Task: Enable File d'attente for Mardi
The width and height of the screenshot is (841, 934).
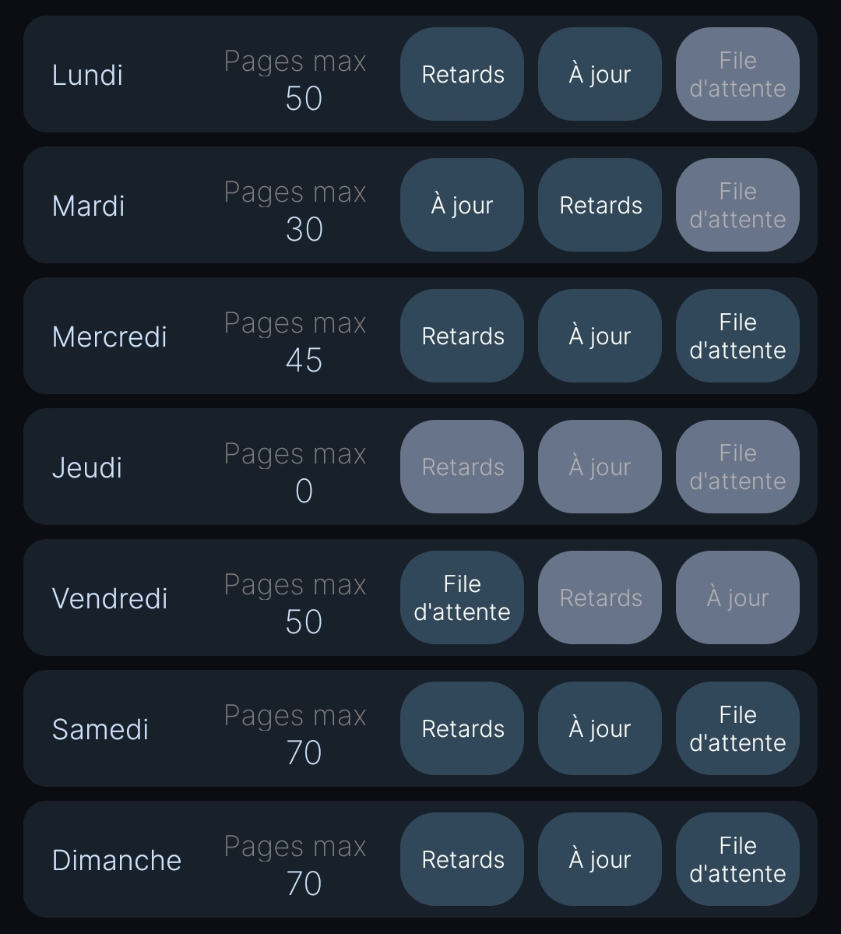Action: (737, 205)
